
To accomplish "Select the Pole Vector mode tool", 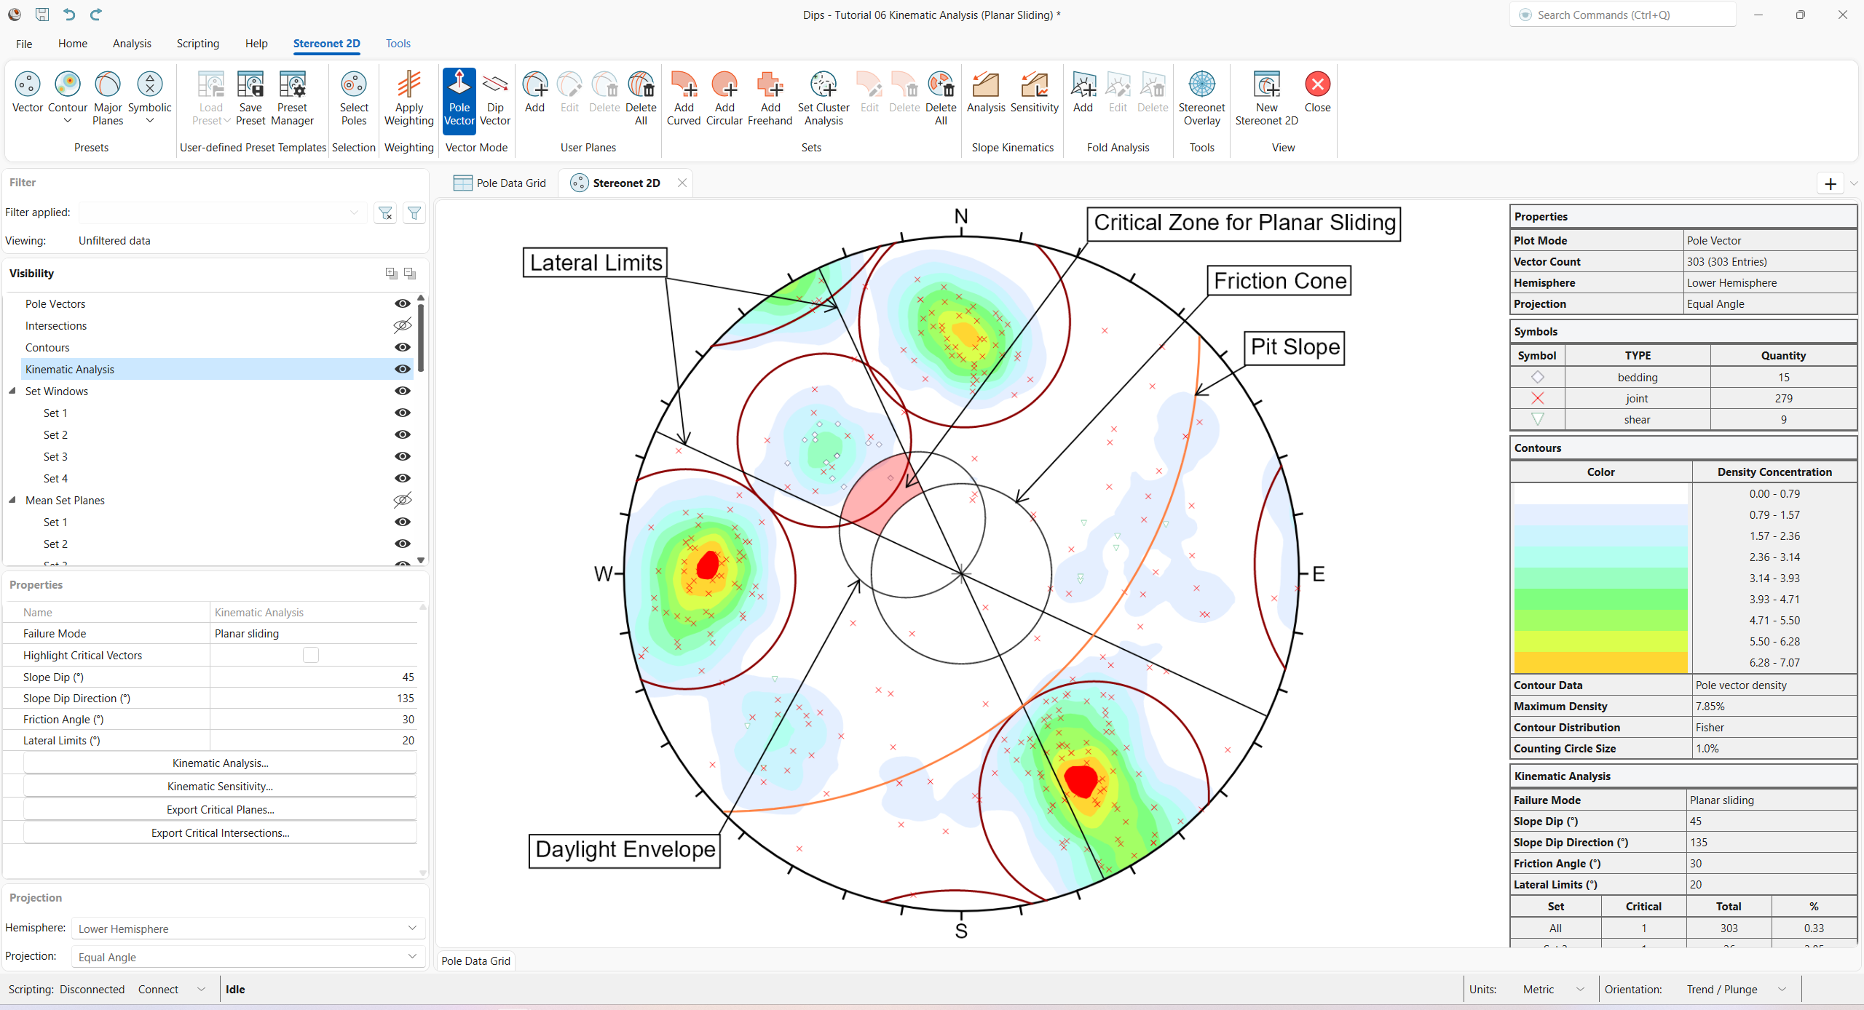I will tap(459, 98).
